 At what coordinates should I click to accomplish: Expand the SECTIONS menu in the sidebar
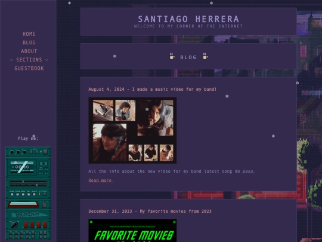tap(29, 60)
